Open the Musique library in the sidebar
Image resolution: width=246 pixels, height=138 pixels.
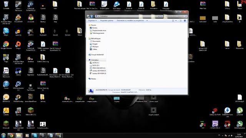94,47
